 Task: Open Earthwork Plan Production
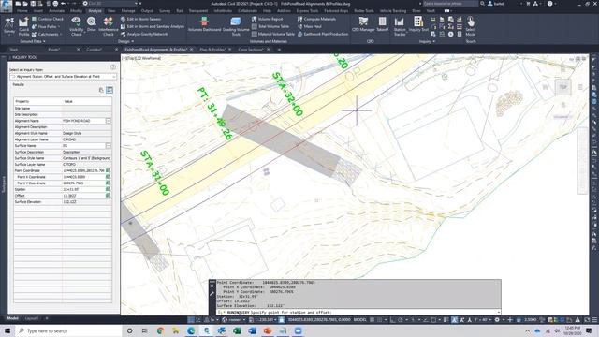[323, 34]
